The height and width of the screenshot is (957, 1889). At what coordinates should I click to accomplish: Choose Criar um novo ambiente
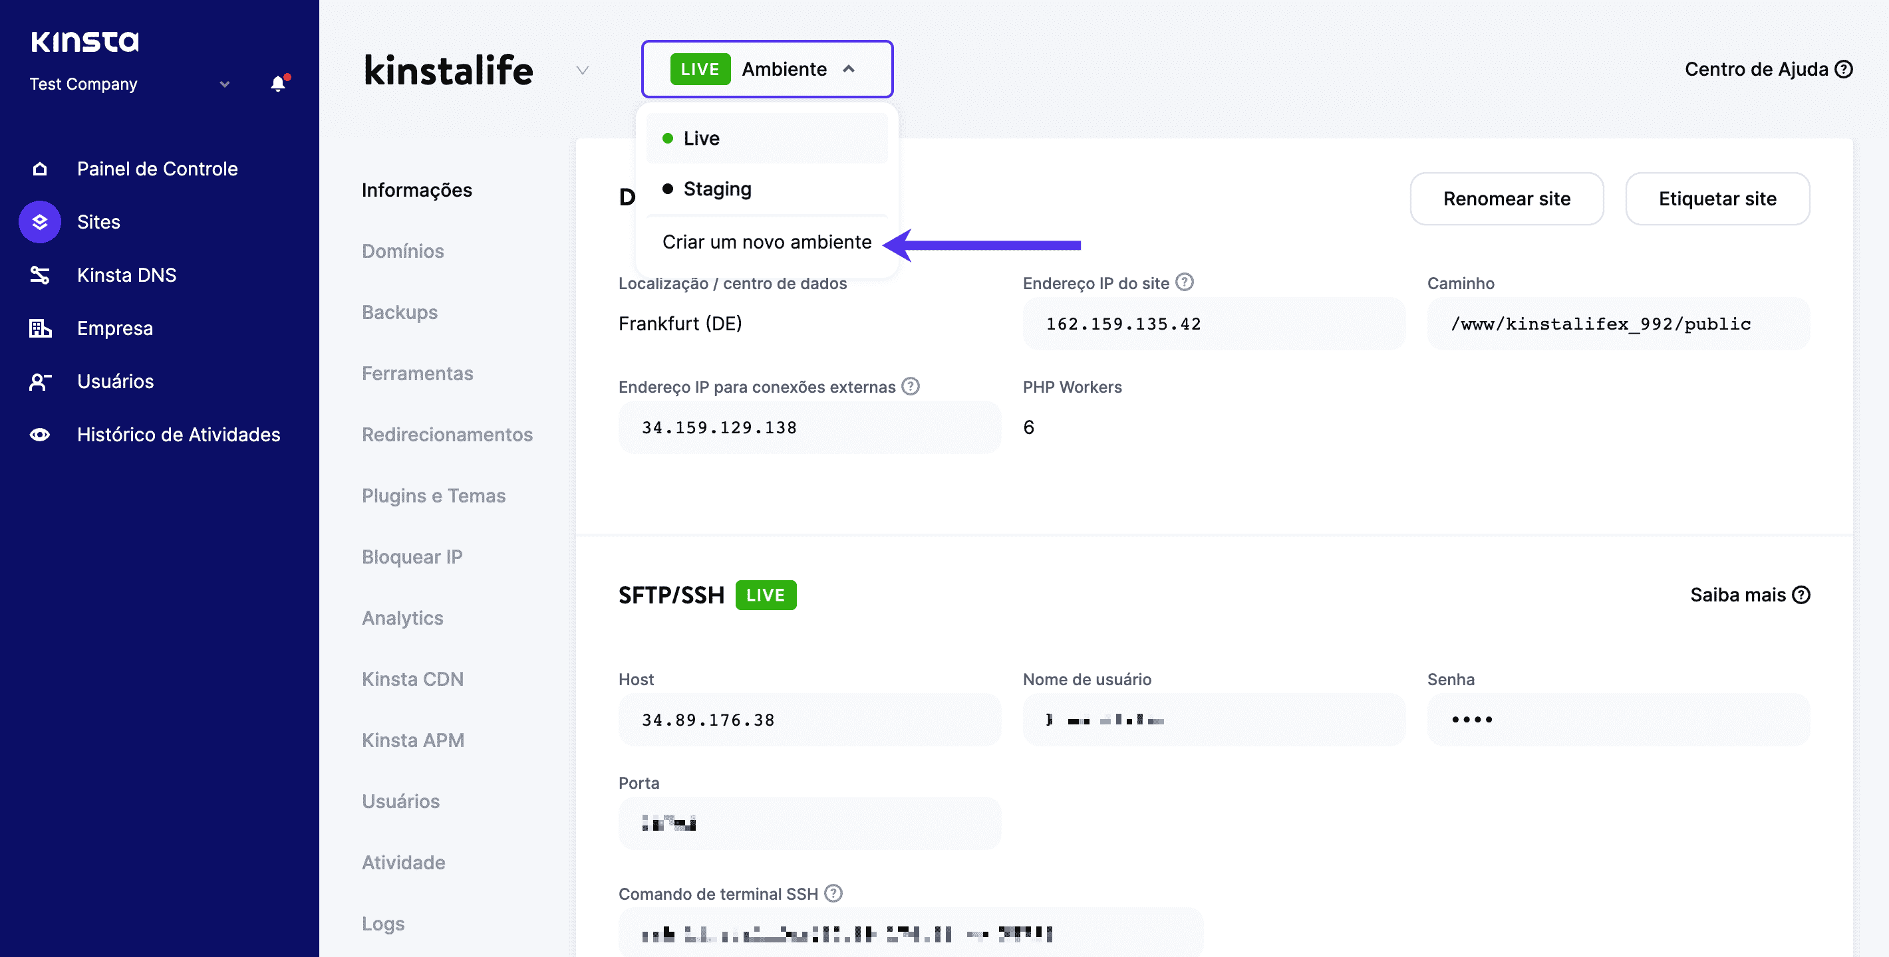766,241
